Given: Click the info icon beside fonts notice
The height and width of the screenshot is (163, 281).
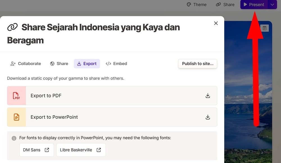Looking at the screenshot, I should [x=14, y=138].
